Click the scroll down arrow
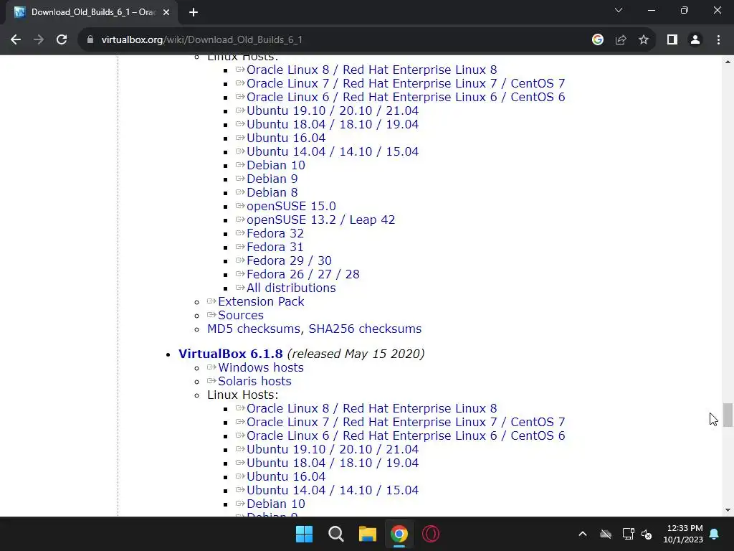This screenshot has height=551, width=734. (x=728, y=510)
